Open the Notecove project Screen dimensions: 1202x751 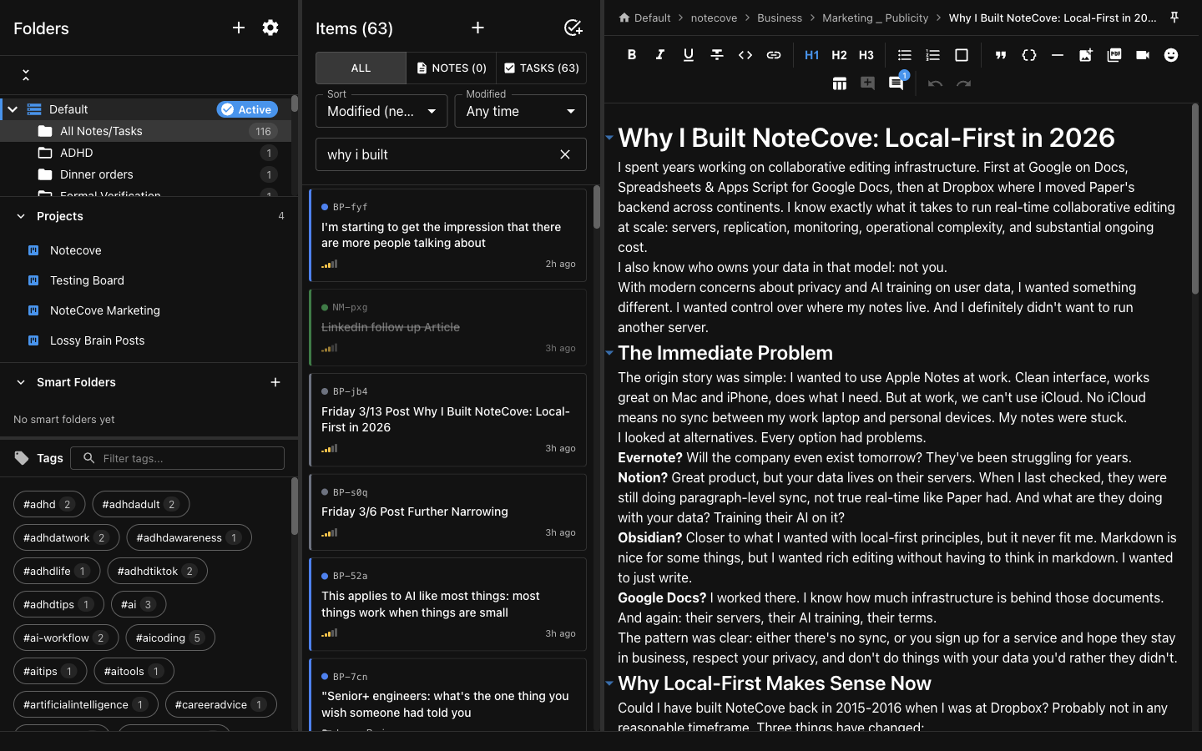149,250
